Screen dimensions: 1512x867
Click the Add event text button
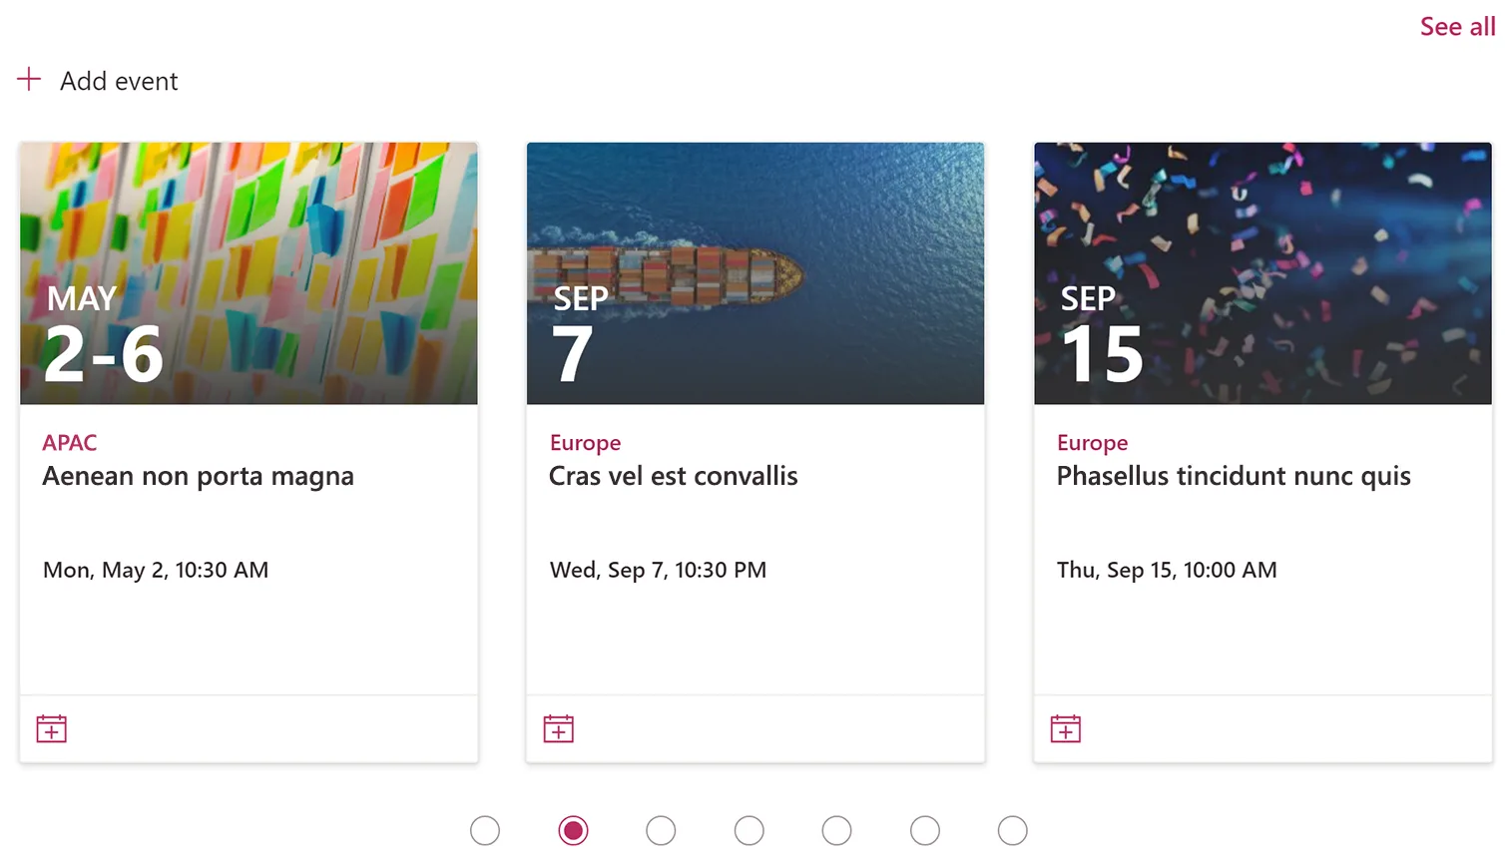pos(119,81)
